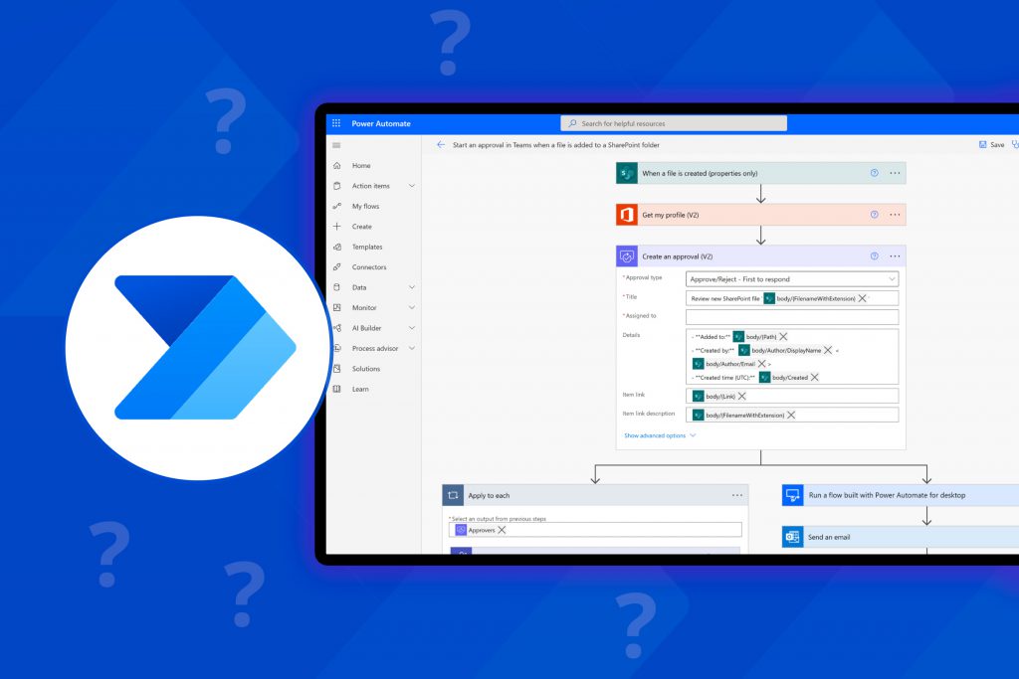Open the Office 365 app launcher waffle
Image resolution: width=1019 pixels, height=679 pixels.
pyautogui.click(x=336, y=122)
